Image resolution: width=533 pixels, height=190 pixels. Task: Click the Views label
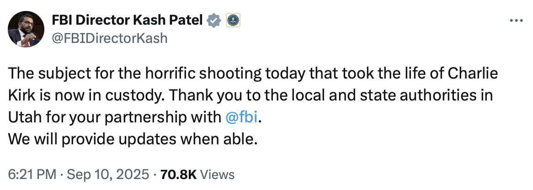[218, 174]
